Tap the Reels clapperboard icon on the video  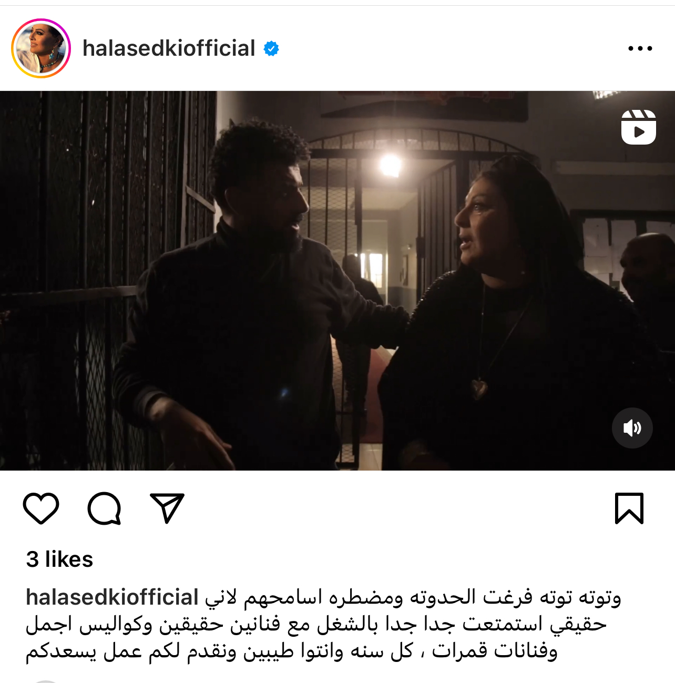point(638,127)
